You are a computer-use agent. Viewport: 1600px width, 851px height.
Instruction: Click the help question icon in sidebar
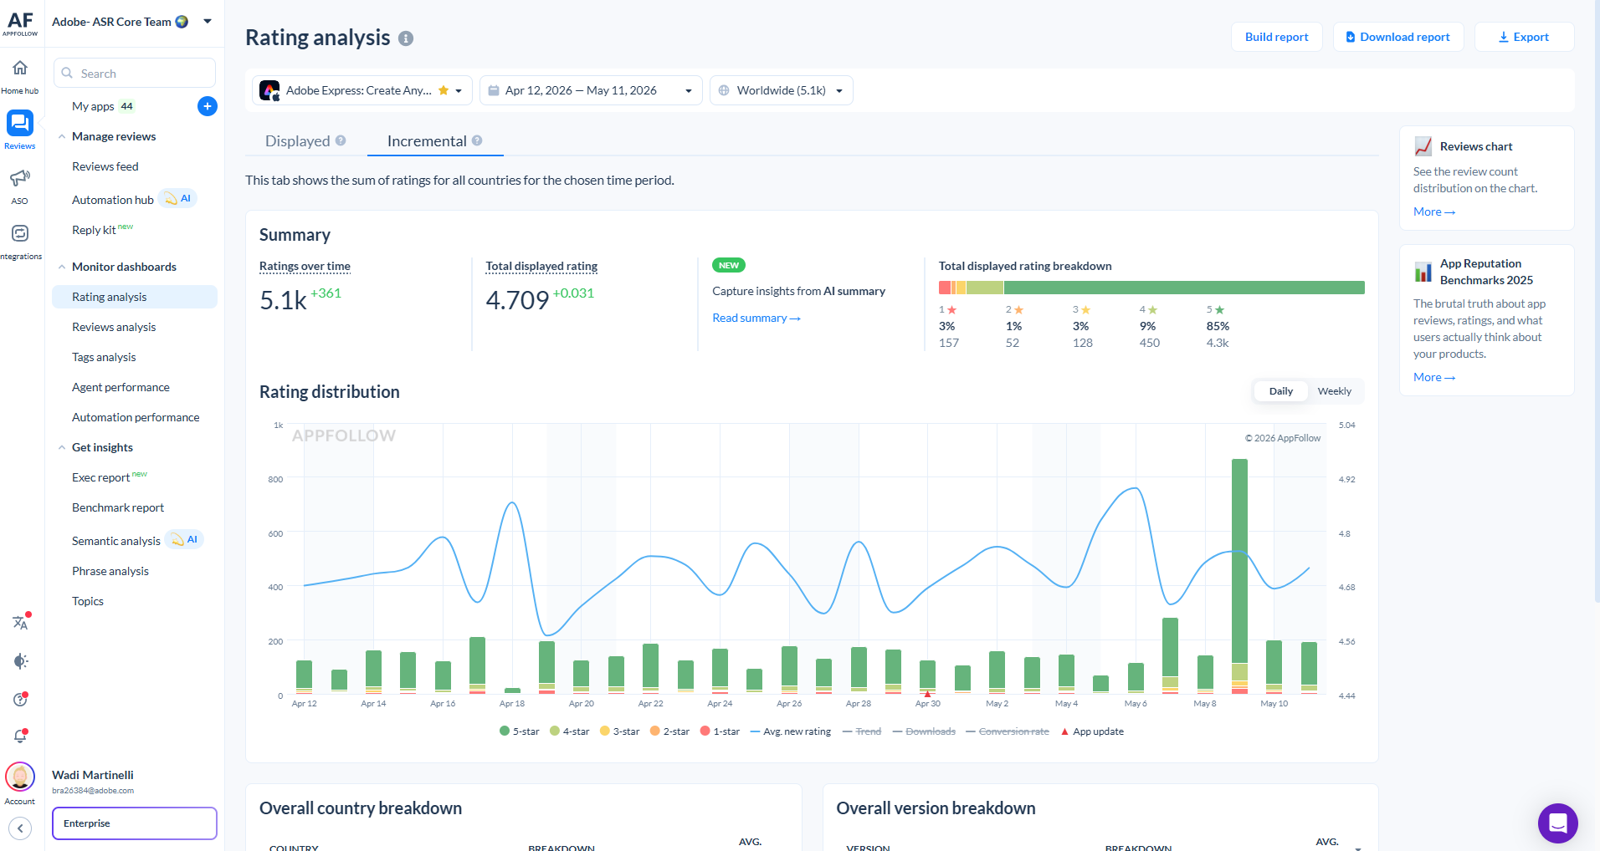click(21, 700)
